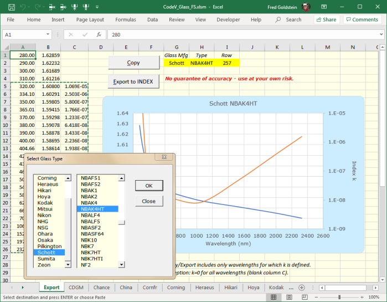This screenshot has width=387, height=302.
Task: Click the glass type list up arrow
Action: coord(121,178)
